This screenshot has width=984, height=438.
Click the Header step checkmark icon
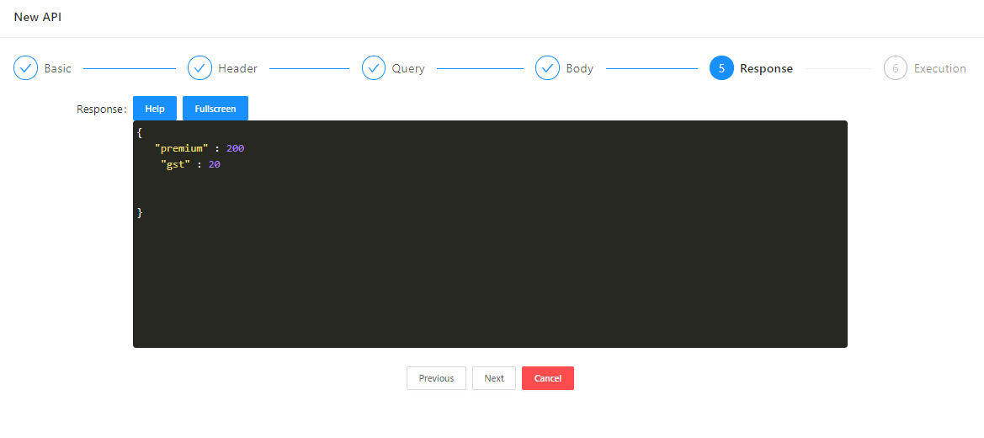pos(199,68)
